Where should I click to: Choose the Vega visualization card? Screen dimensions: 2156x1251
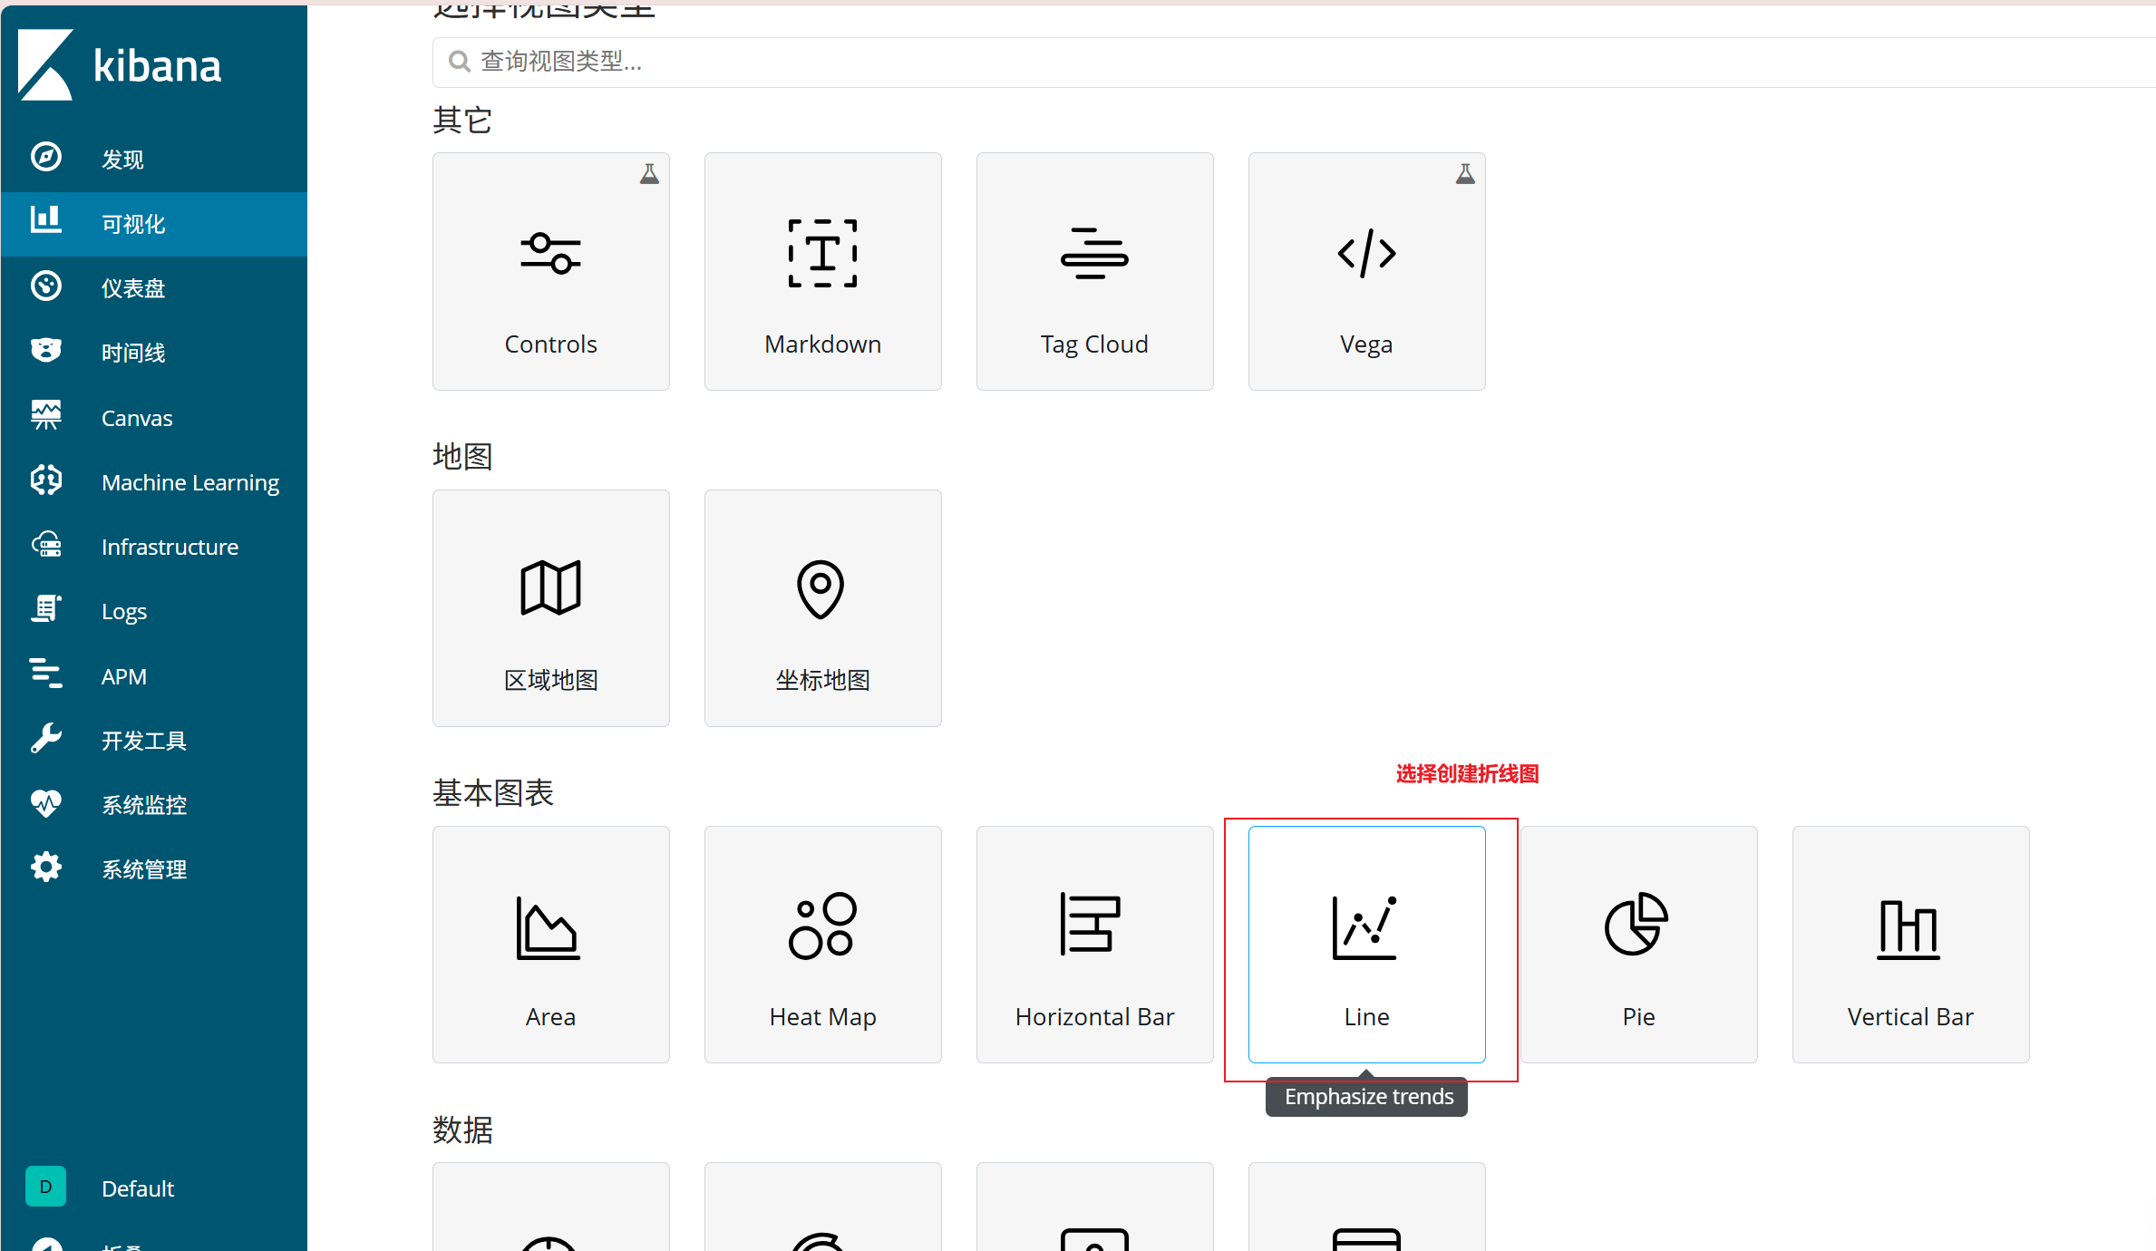(x=1365, y=271)
